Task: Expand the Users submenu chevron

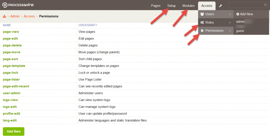Action: click(x=230, y=14)
